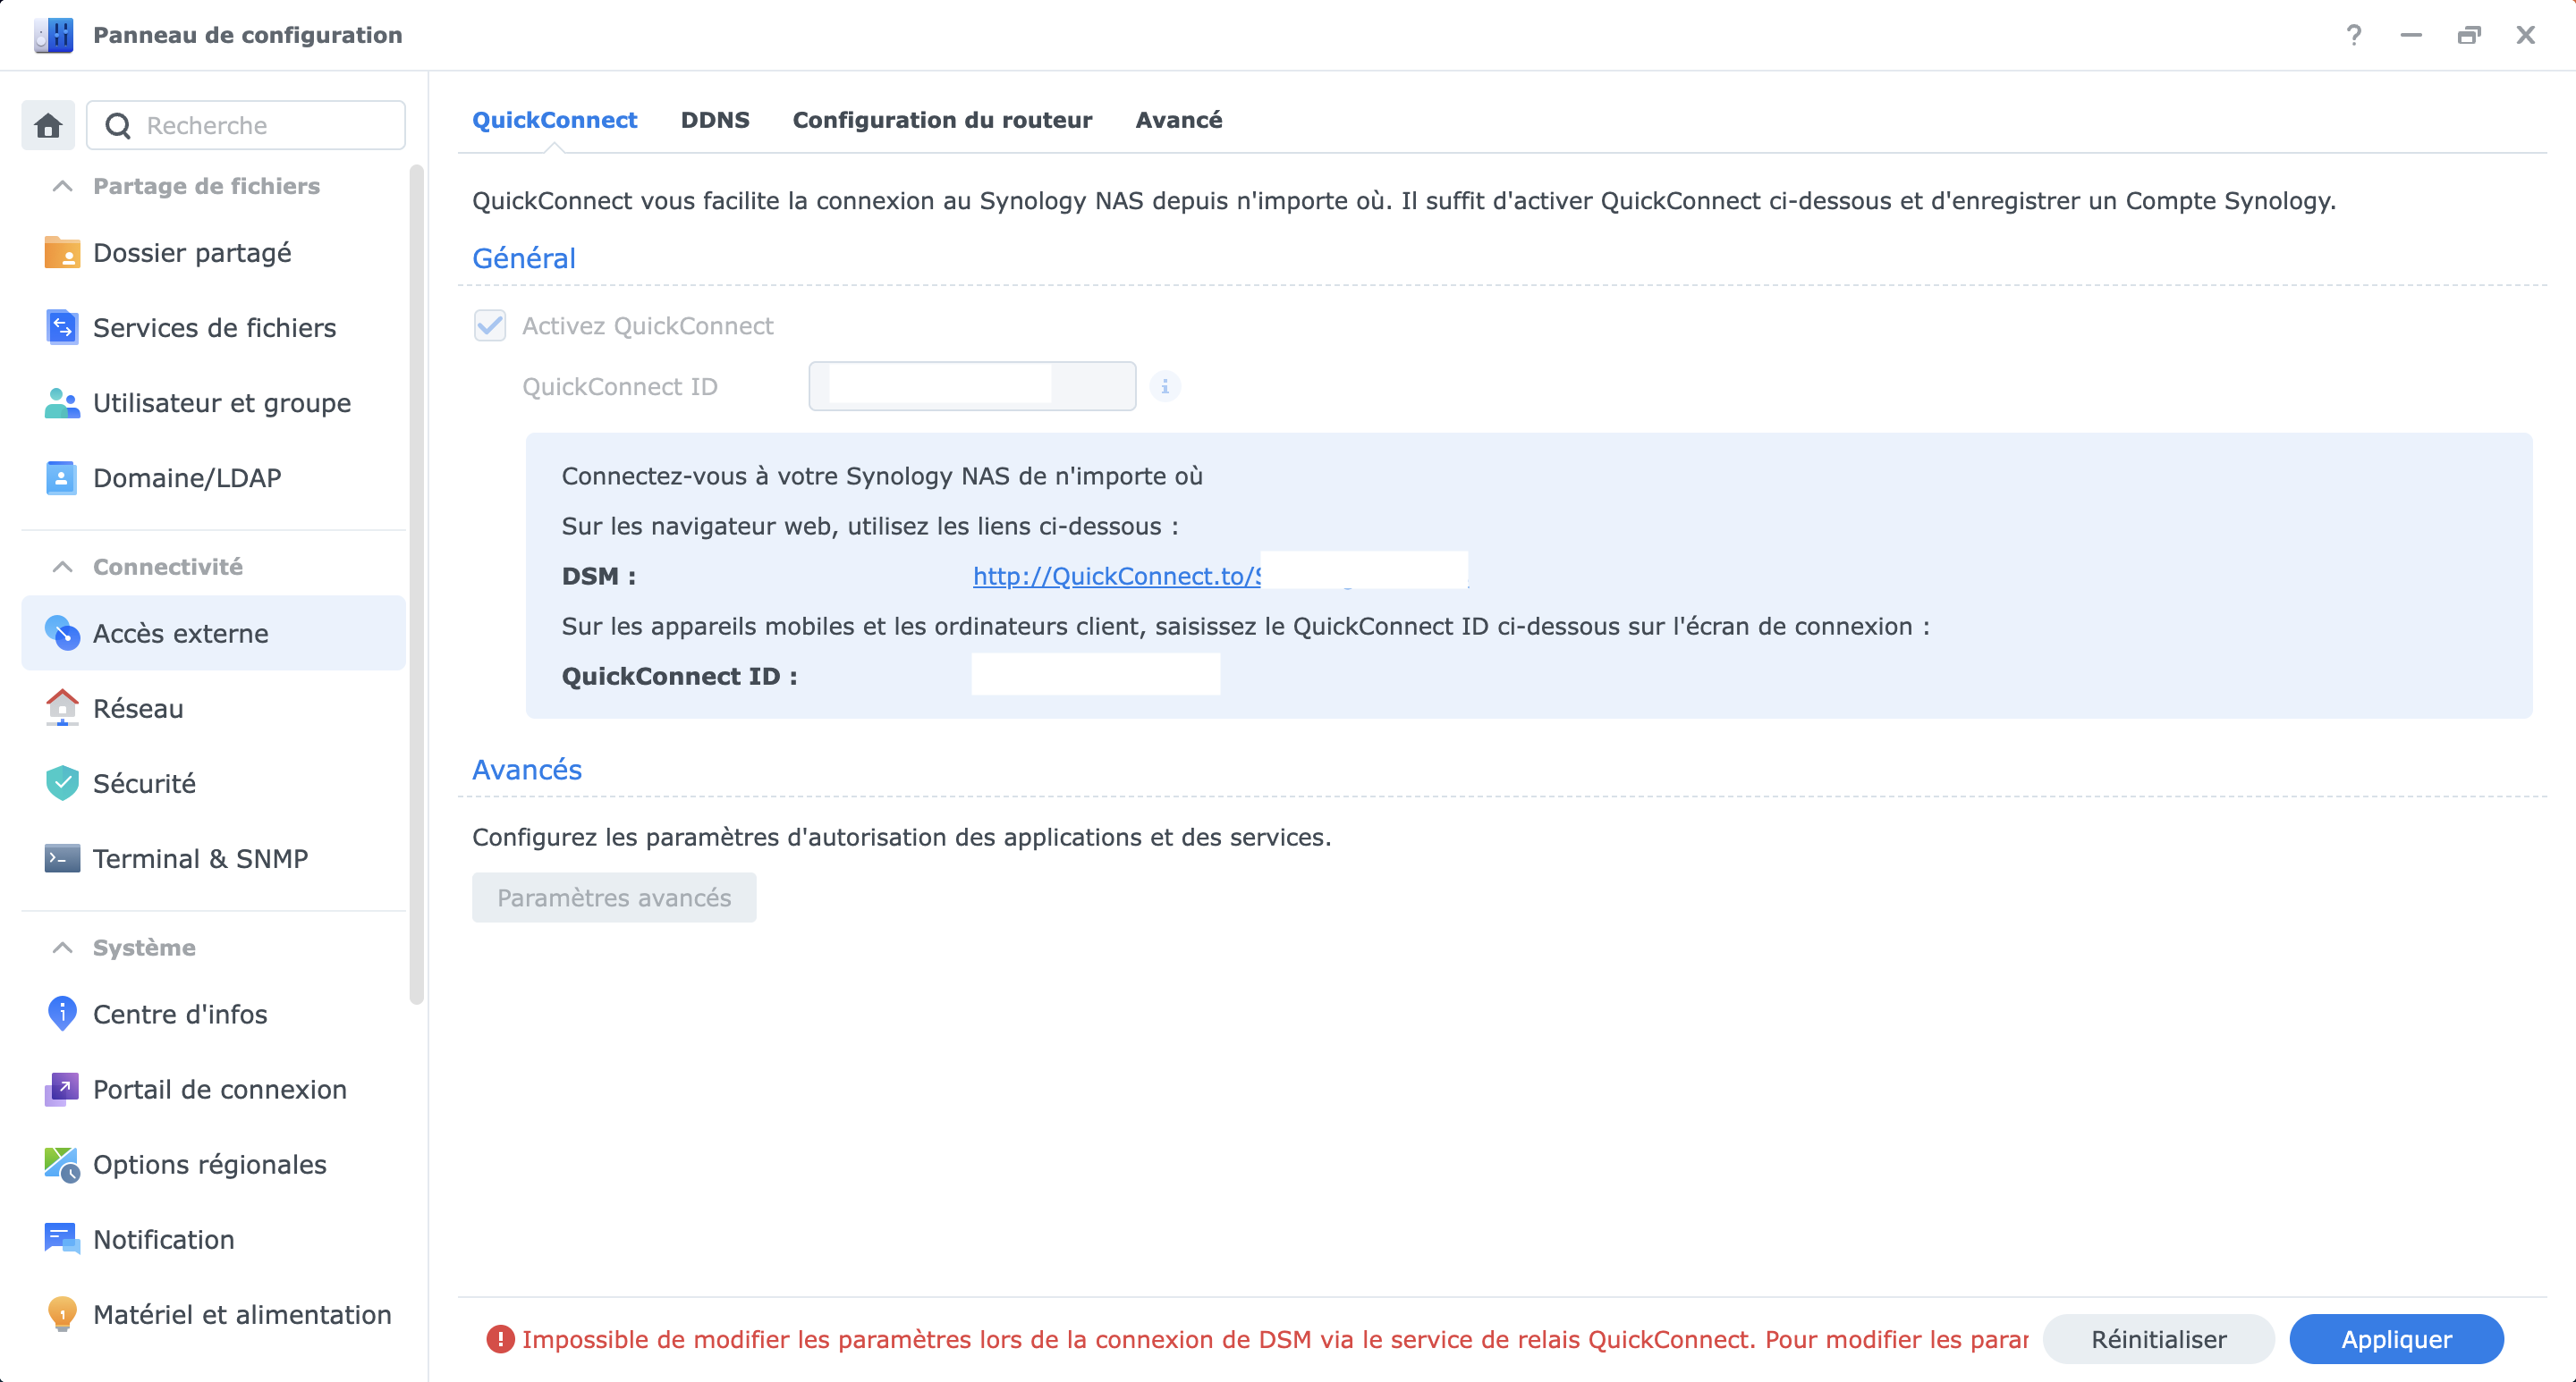Select the Services de fichiers icon
Viewport: 2576px width, 1382px height.
point(61,327)
